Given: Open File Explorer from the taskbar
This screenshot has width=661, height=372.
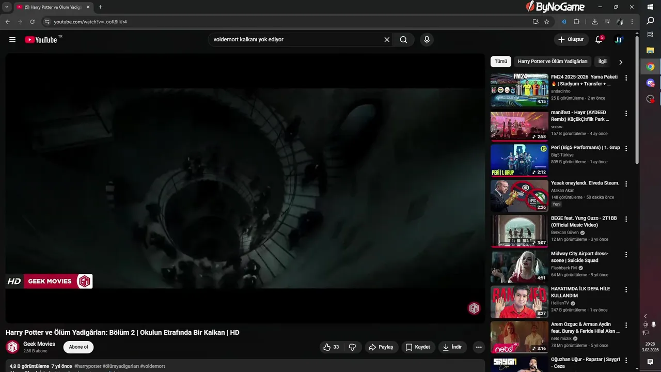Looking at the screenshot, I should (x=651, y=50).
